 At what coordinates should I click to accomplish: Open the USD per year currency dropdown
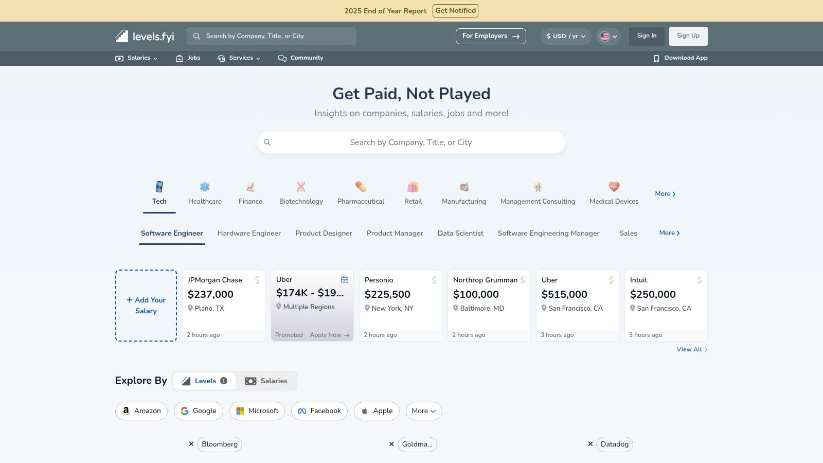[566, 37]
